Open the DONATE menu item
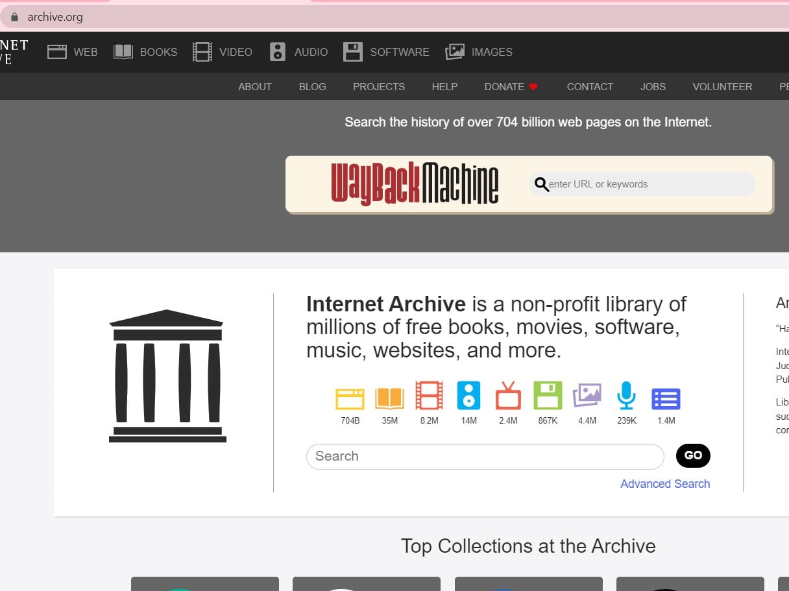The width and height of the screenshot is (789, 591). point(504,87)
